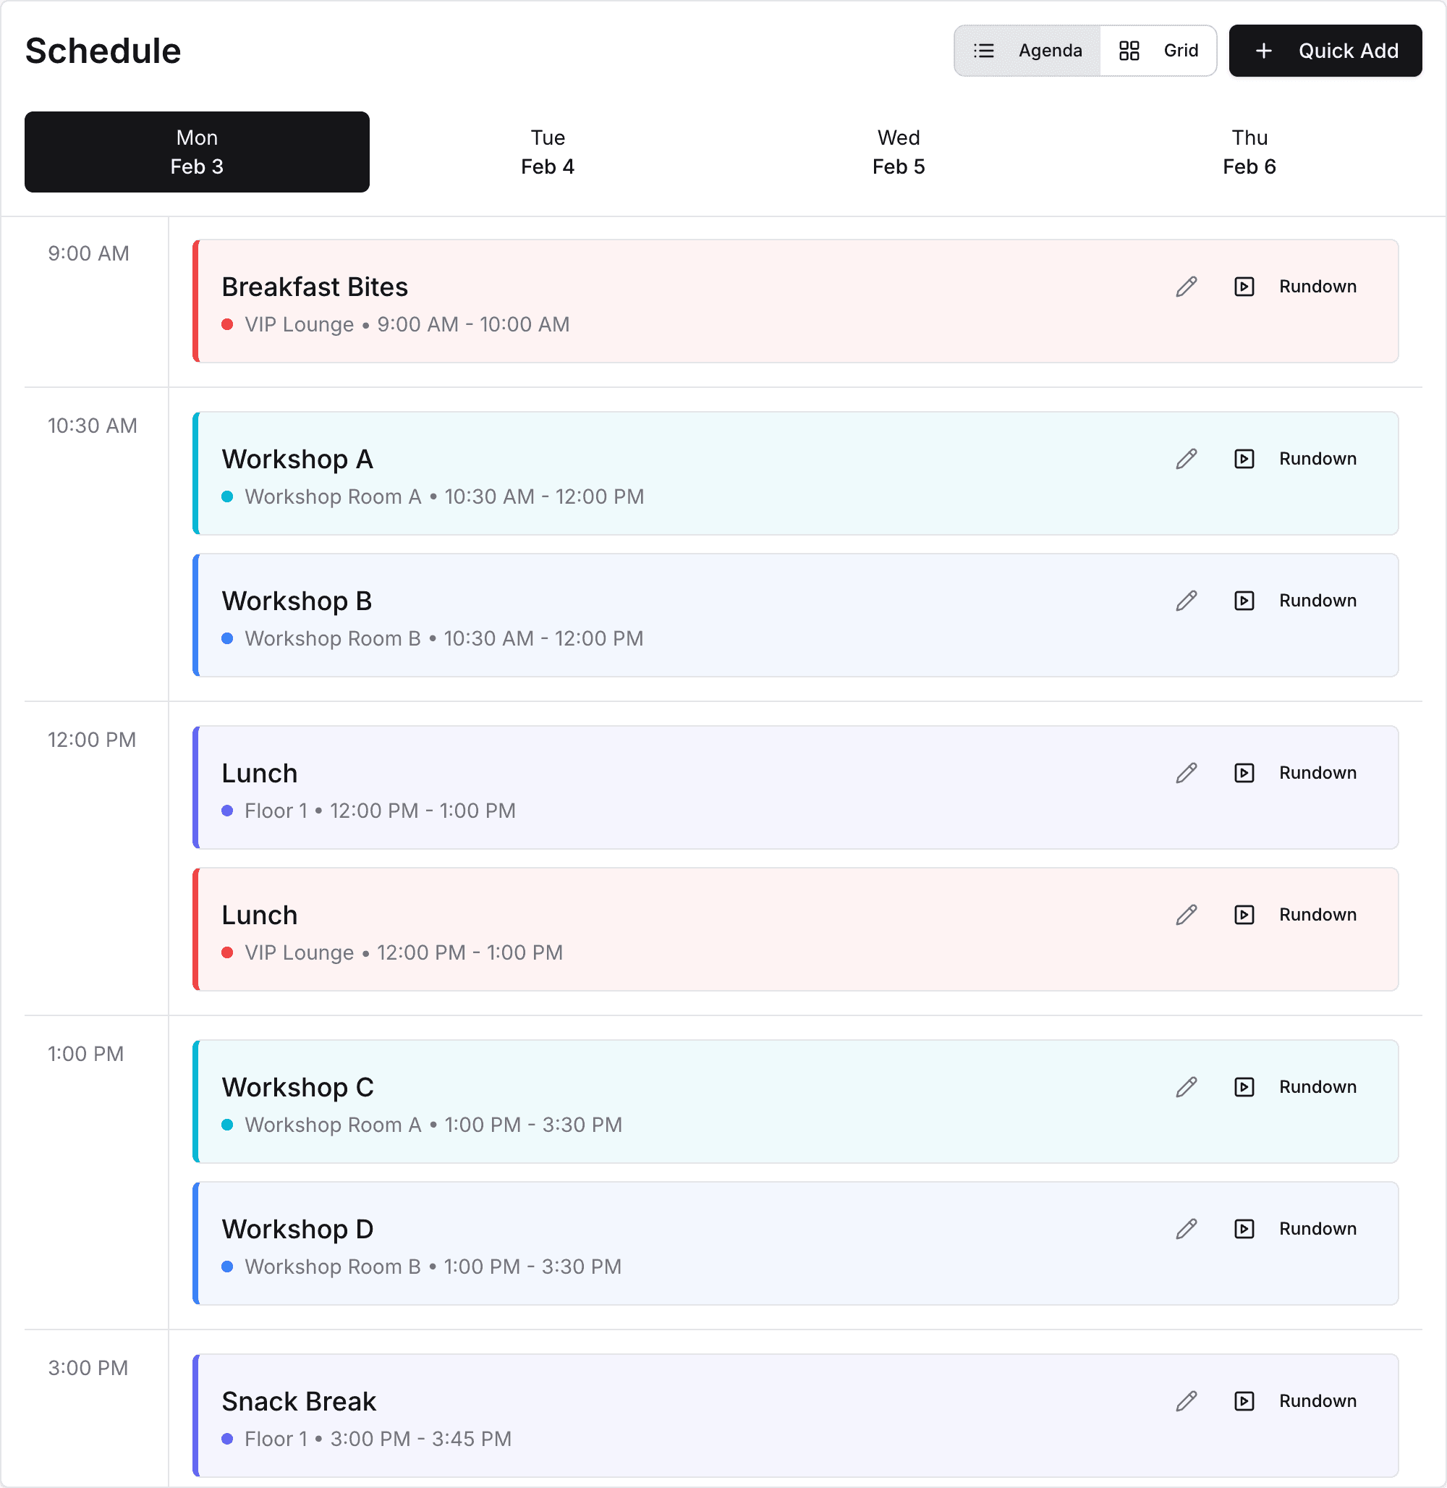The height and width of the screenshot is (1488, 1447).
Task: Click pencil icon on Floor 1 Lunch
Action: pyautogui.click(x=1187, y=773)
